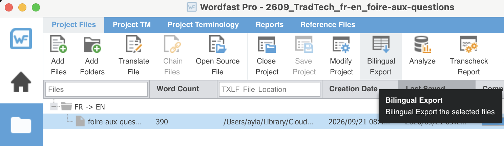Viewport: 504px width, 146px height.
Task: Switch to the Reports tab
Action: pyautogui.click(x=270, y=25)
